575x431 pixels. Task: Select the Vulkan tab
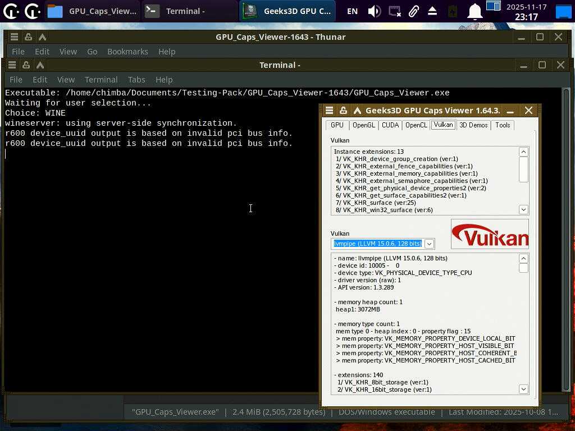[444, 125]
